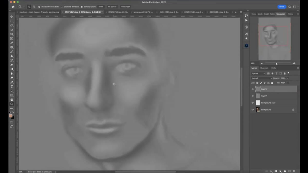Switch to the Paths tab
The width and height of the screenshot is (308, 173).
[x=274, y=68]
